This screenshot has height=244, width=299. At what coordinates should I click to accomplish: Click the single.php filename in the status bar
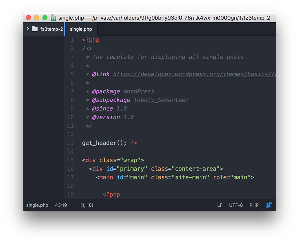37,205
